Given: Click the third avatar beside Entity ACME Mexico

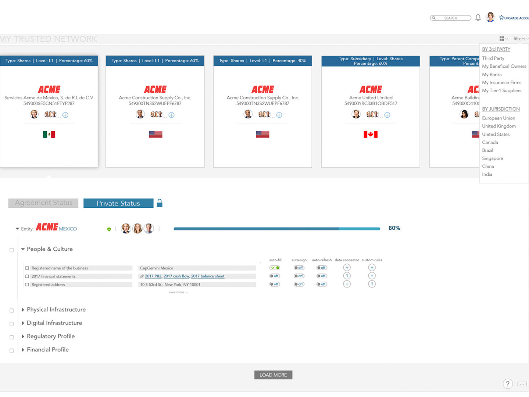Looking at the screenshot, I should point(149,229).
